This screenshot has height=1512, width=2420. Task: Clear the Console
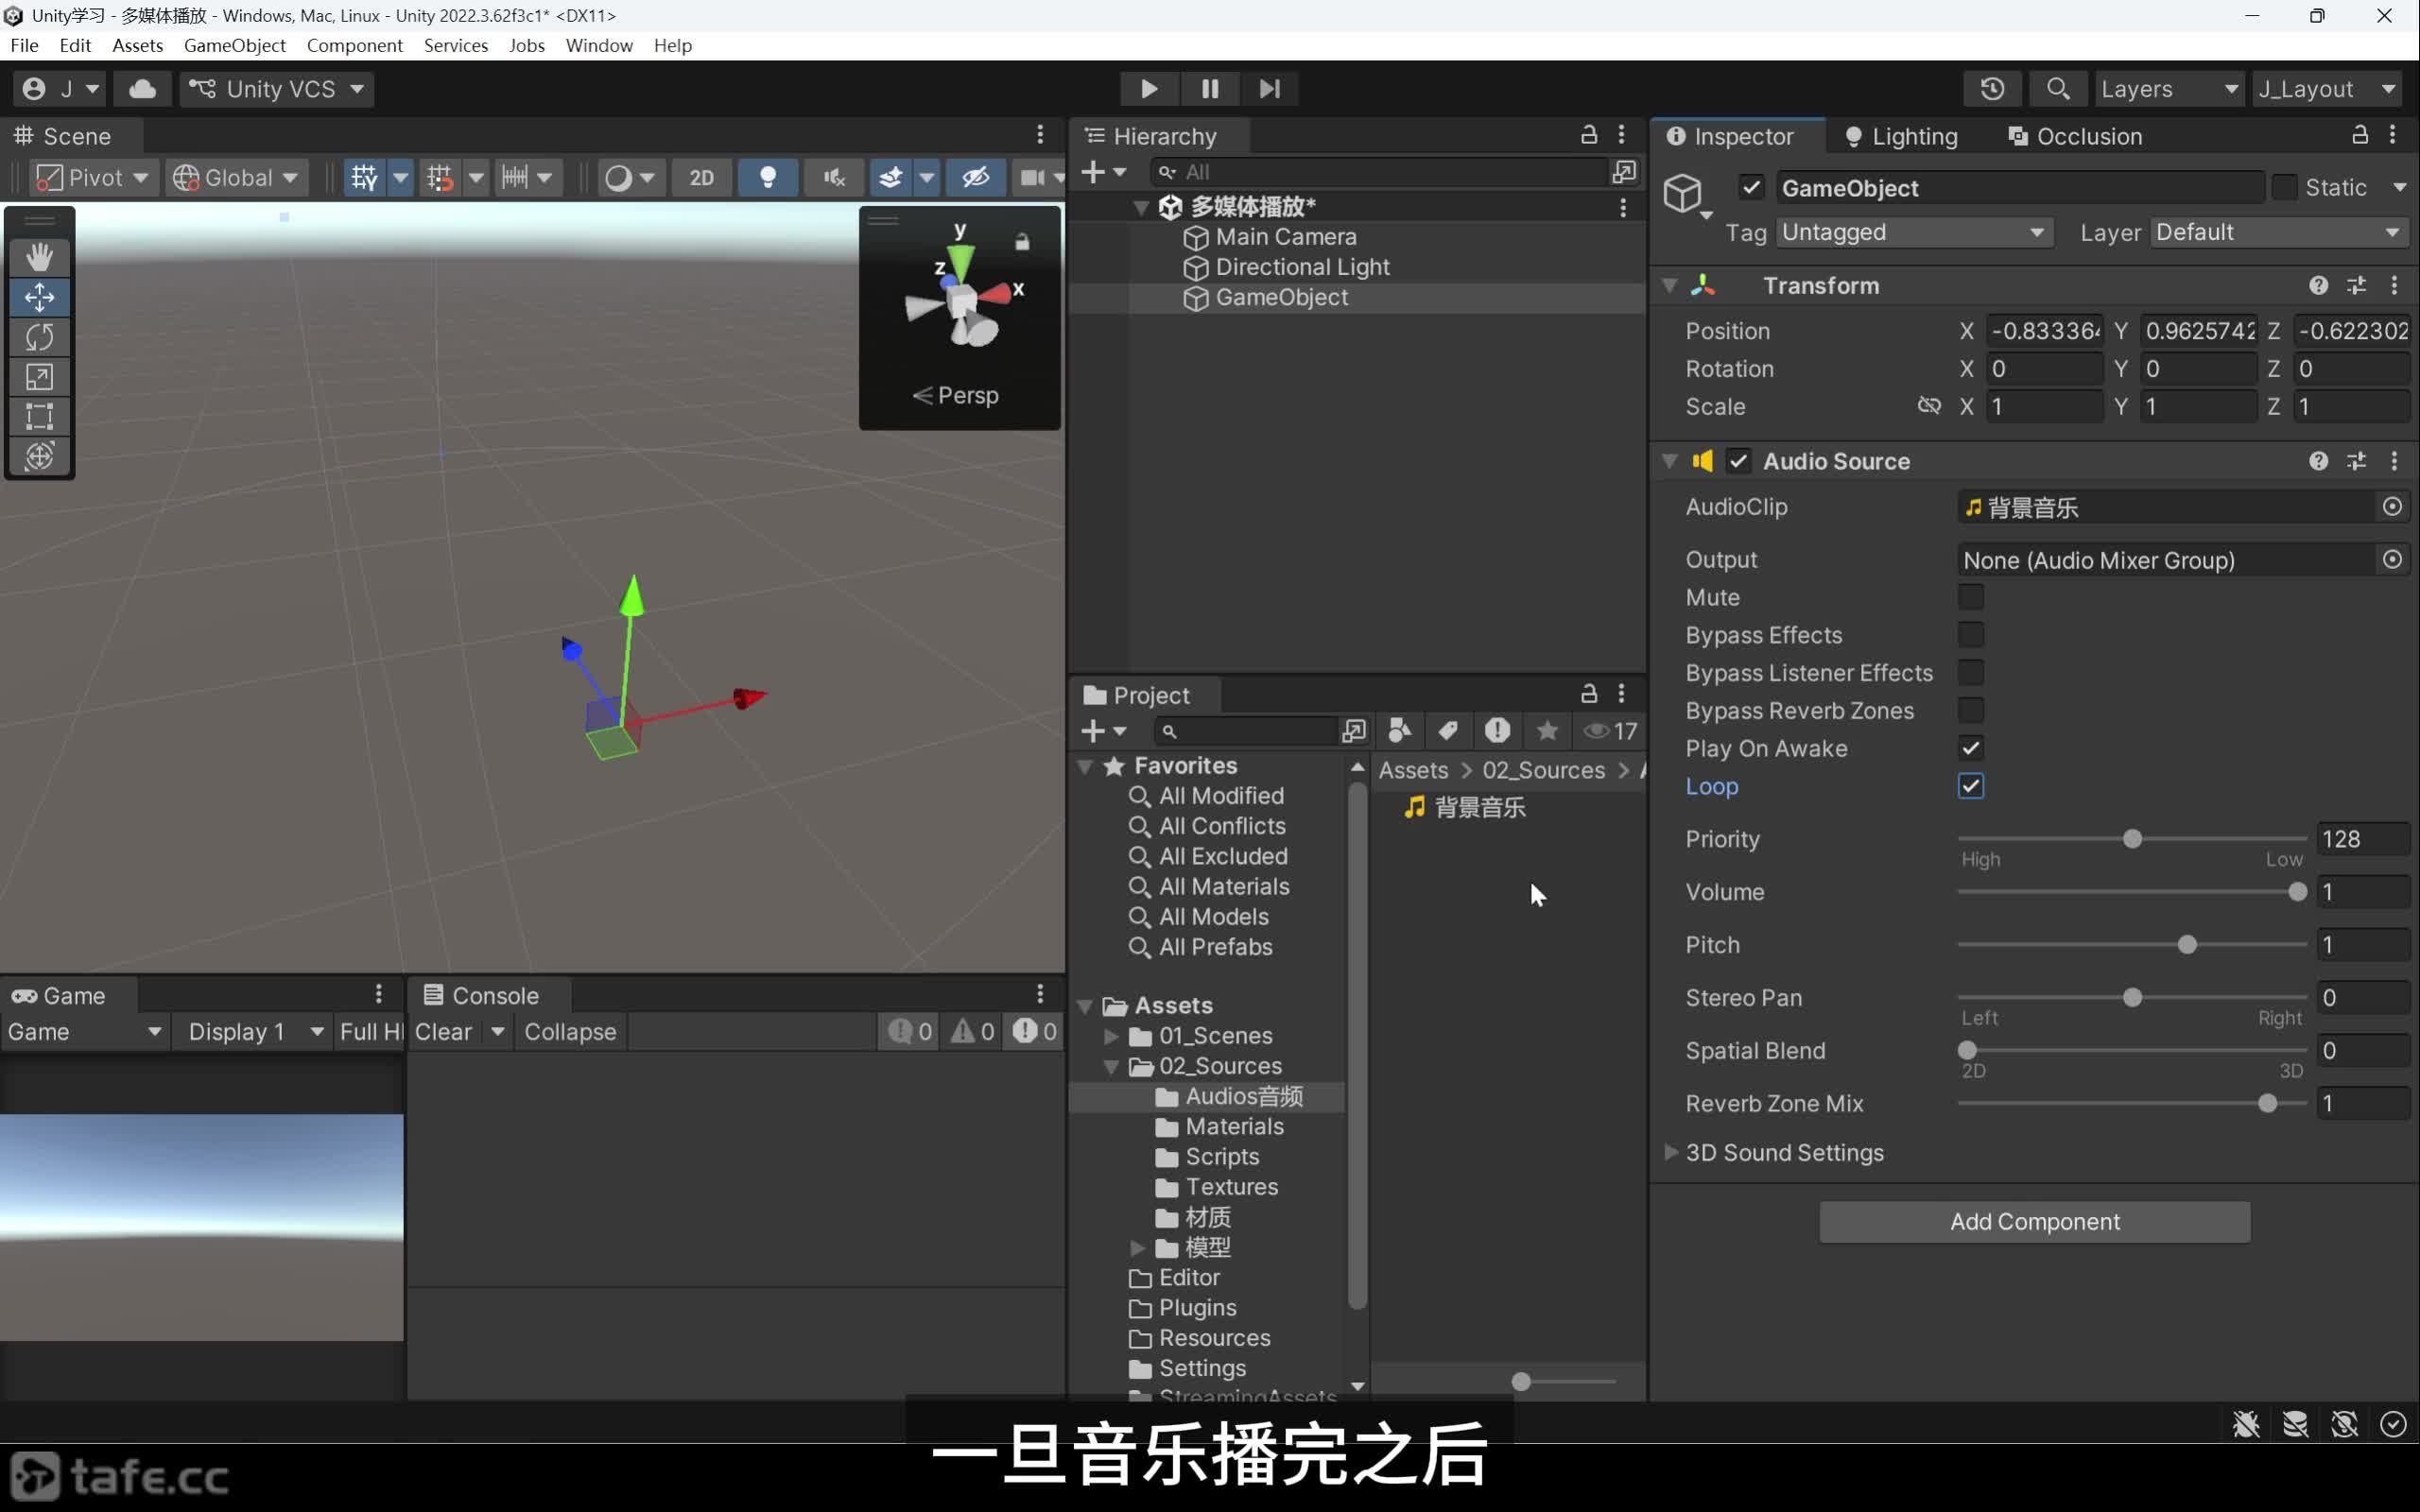tap(443, 1032)
